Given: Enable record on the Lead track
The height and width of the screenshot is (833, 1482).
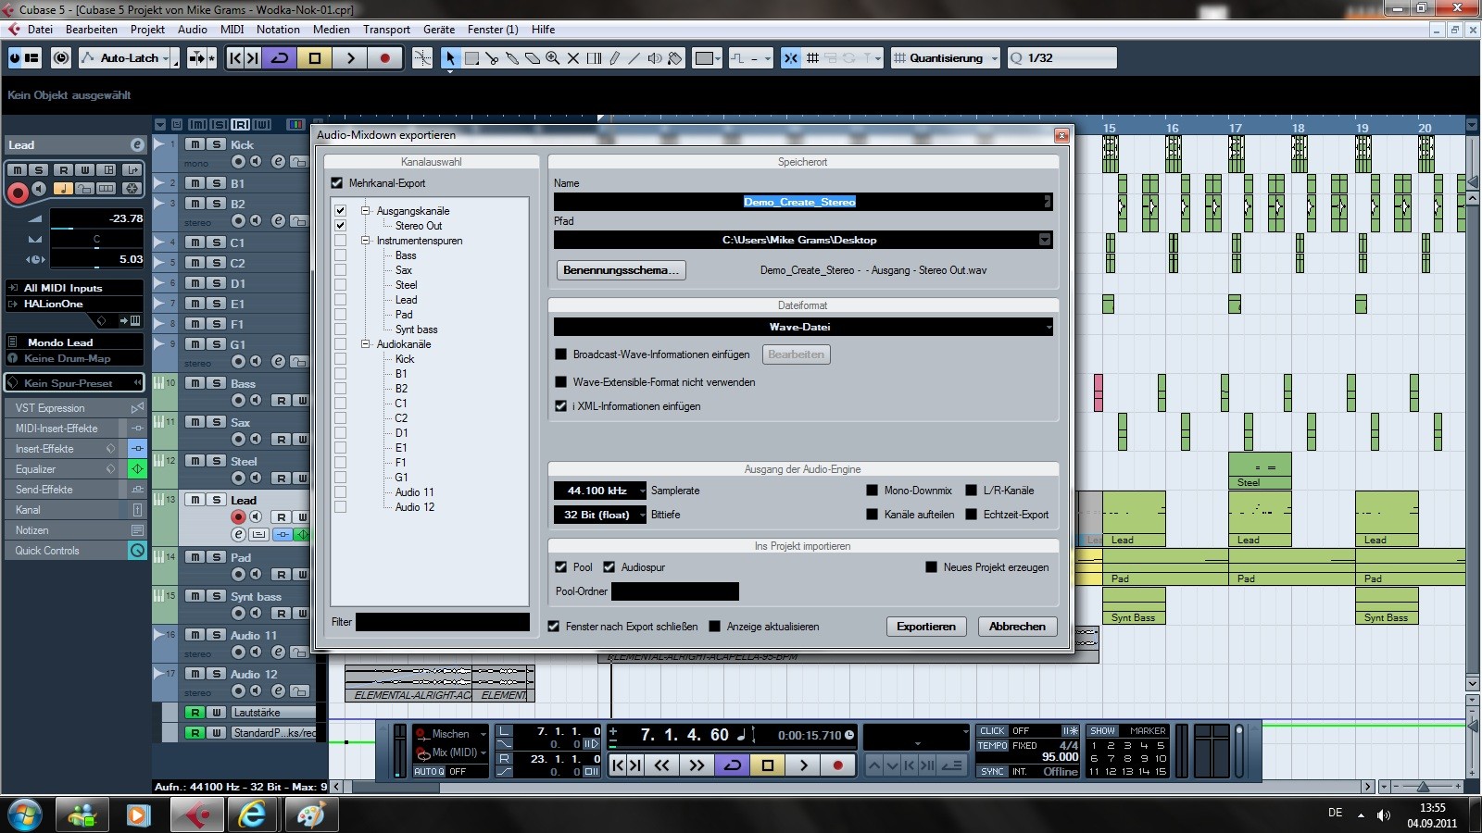Looking at the screenshot, I should tap(238, 516).
